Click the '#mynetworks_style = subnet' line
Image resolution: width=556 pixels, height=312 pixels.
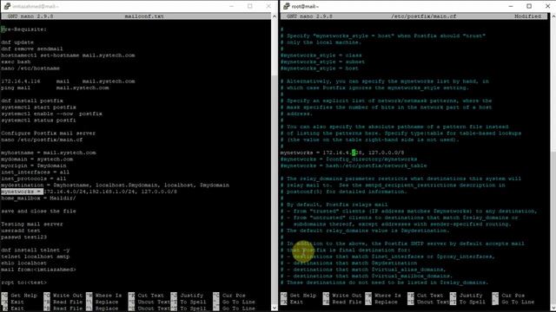click(322, 62)
